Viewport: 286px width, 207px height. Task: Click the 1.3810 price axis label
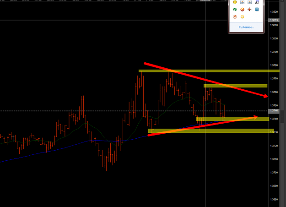(x=274, y=25)
